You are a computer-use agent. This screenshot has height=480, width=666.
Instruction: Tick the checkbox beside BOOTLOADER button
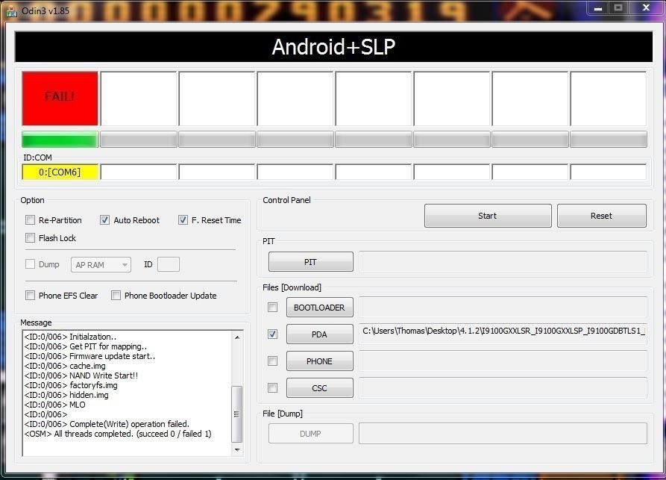(273, 307)
